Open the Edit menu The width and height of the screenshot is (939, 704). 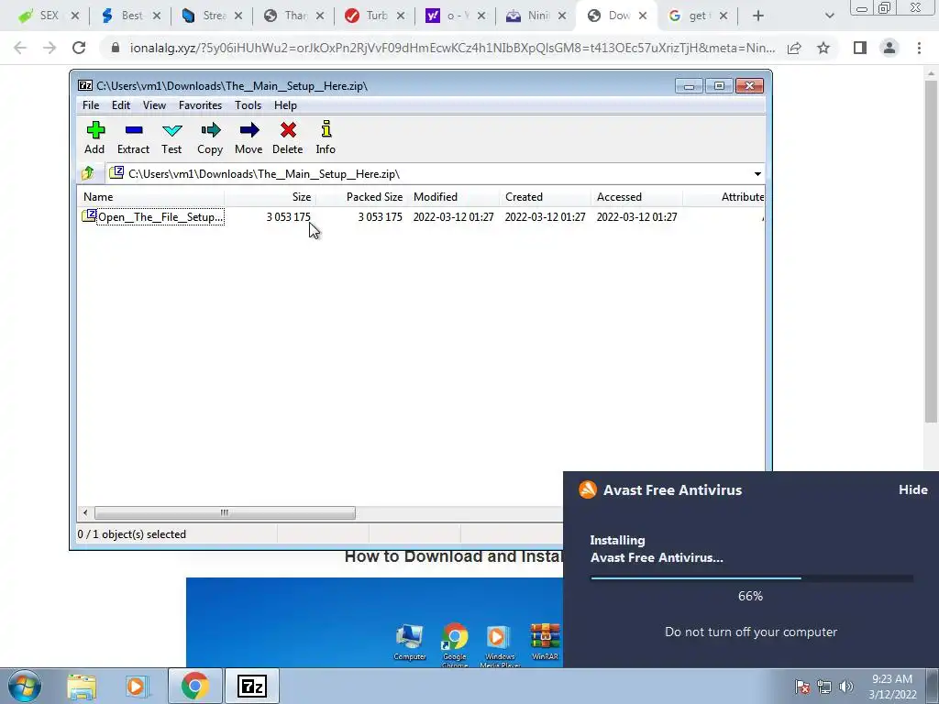click(121, 105)
